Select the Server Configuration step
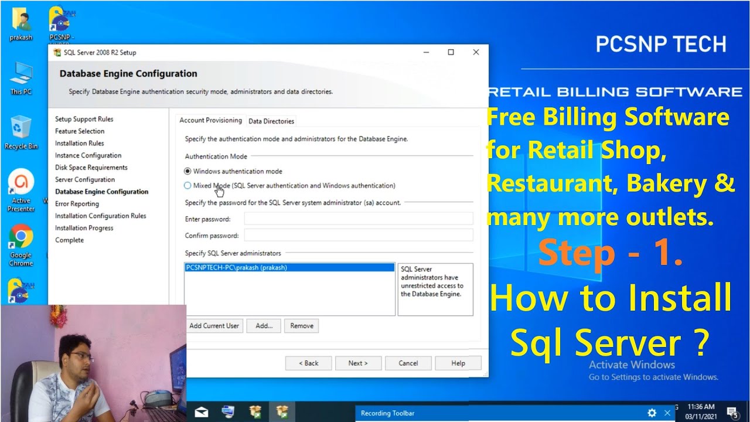The height and width of the screenshot is (422, 750). click(x=85, y=179)
